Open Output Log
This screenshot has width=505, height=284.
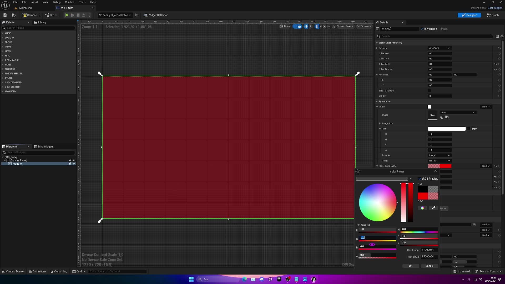click(59, 271)
